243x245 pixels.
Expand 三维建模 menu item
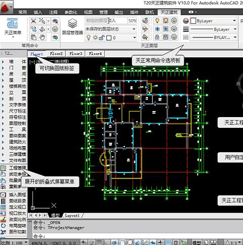[x=14, y=154]
